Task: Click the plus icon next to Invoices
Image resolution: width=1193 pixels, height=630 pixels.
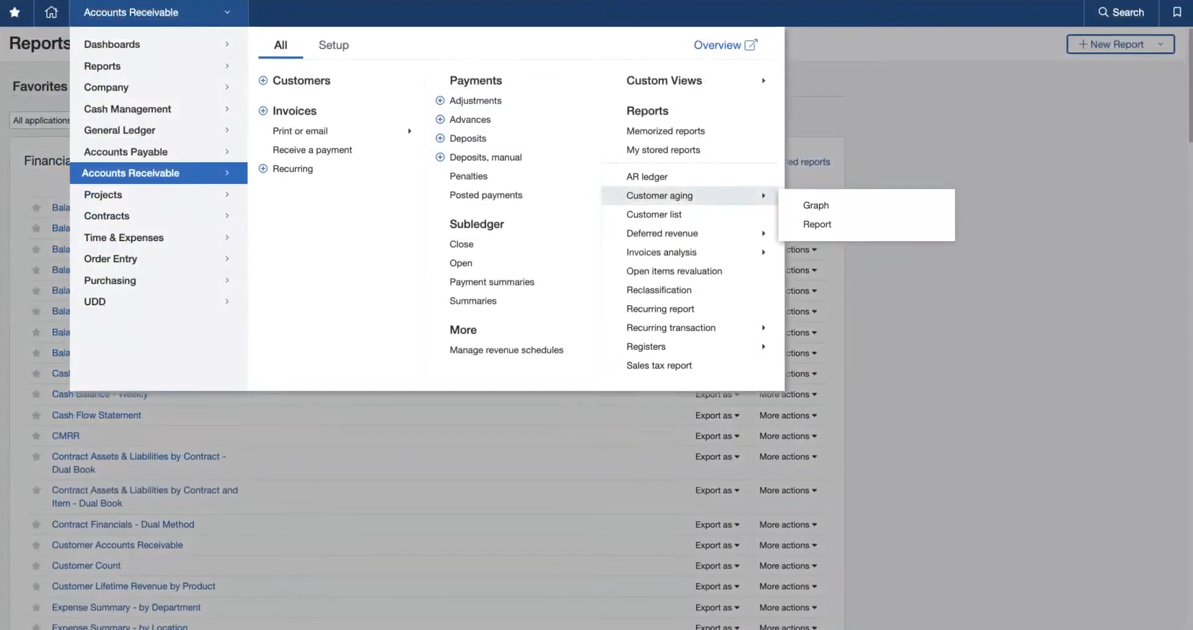Action: pos(263,111)
